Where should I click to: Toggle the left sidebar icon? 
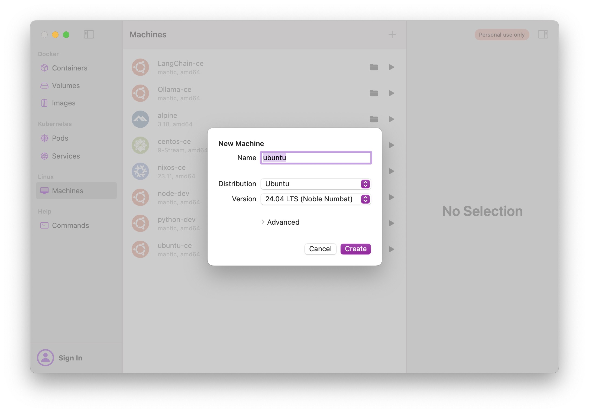pyautogui.click(x=89, y=34)
